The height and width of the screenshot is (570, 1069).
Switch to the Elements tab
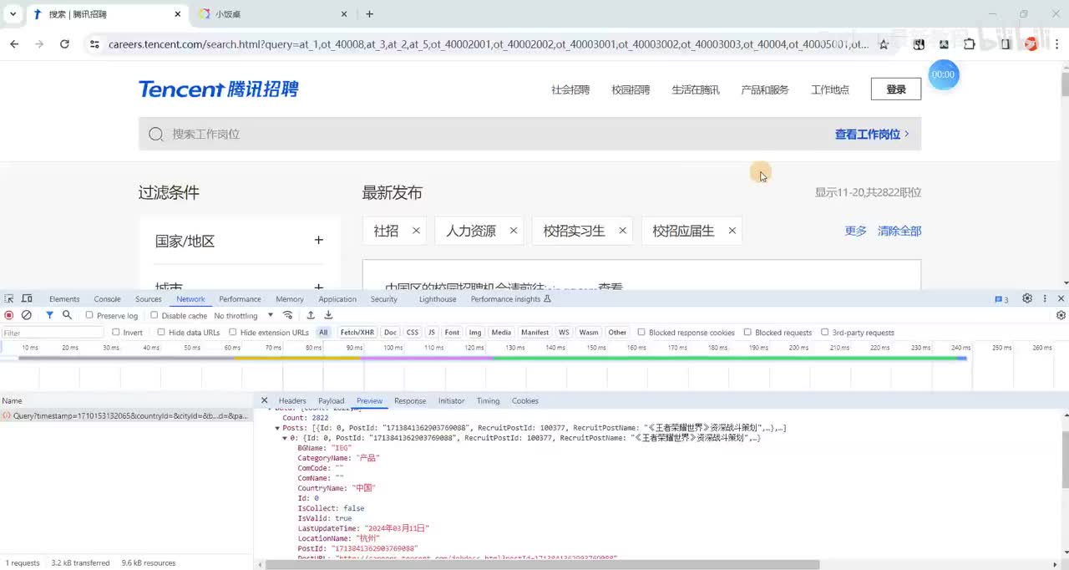(64, 299)
